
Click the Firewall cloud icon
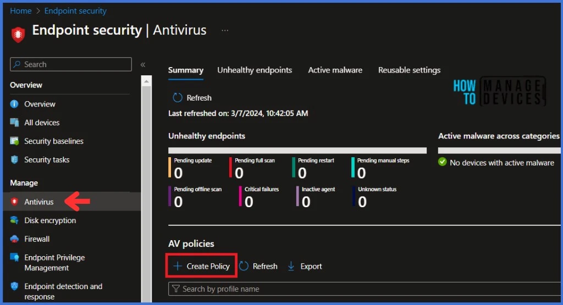pyautogui.click(x=14, y=239)
